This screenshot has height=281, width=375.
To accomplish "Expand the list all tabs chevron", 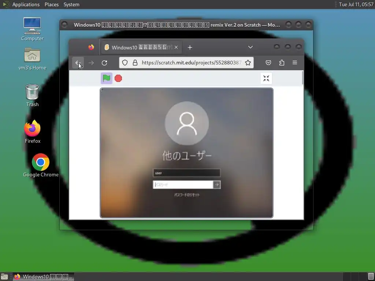I will (x=250, y=47).
